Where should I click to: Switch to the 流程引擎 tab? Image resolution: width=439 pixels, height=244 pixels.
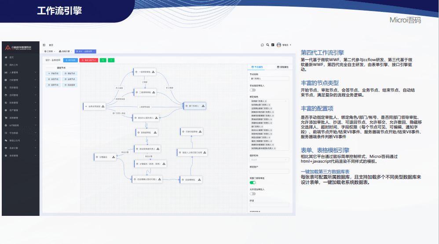point(65,51)
